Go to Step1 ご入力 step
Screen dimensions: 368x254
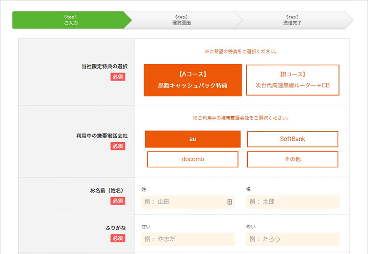[71, 20]
